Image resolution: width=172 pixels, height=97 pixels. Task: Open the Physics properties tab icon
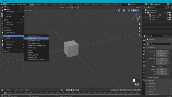[144, 69]
